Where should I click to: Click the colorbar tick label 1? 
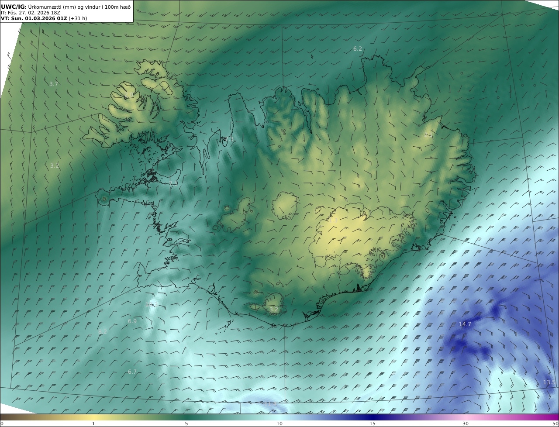coord(93,424)
